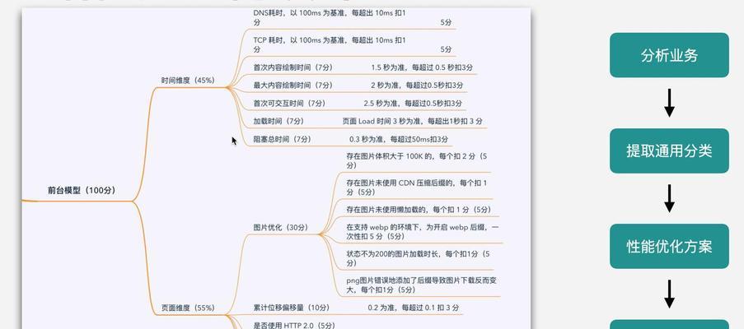Select the 首次内容绘制时间（7分）node

[292, 67]
